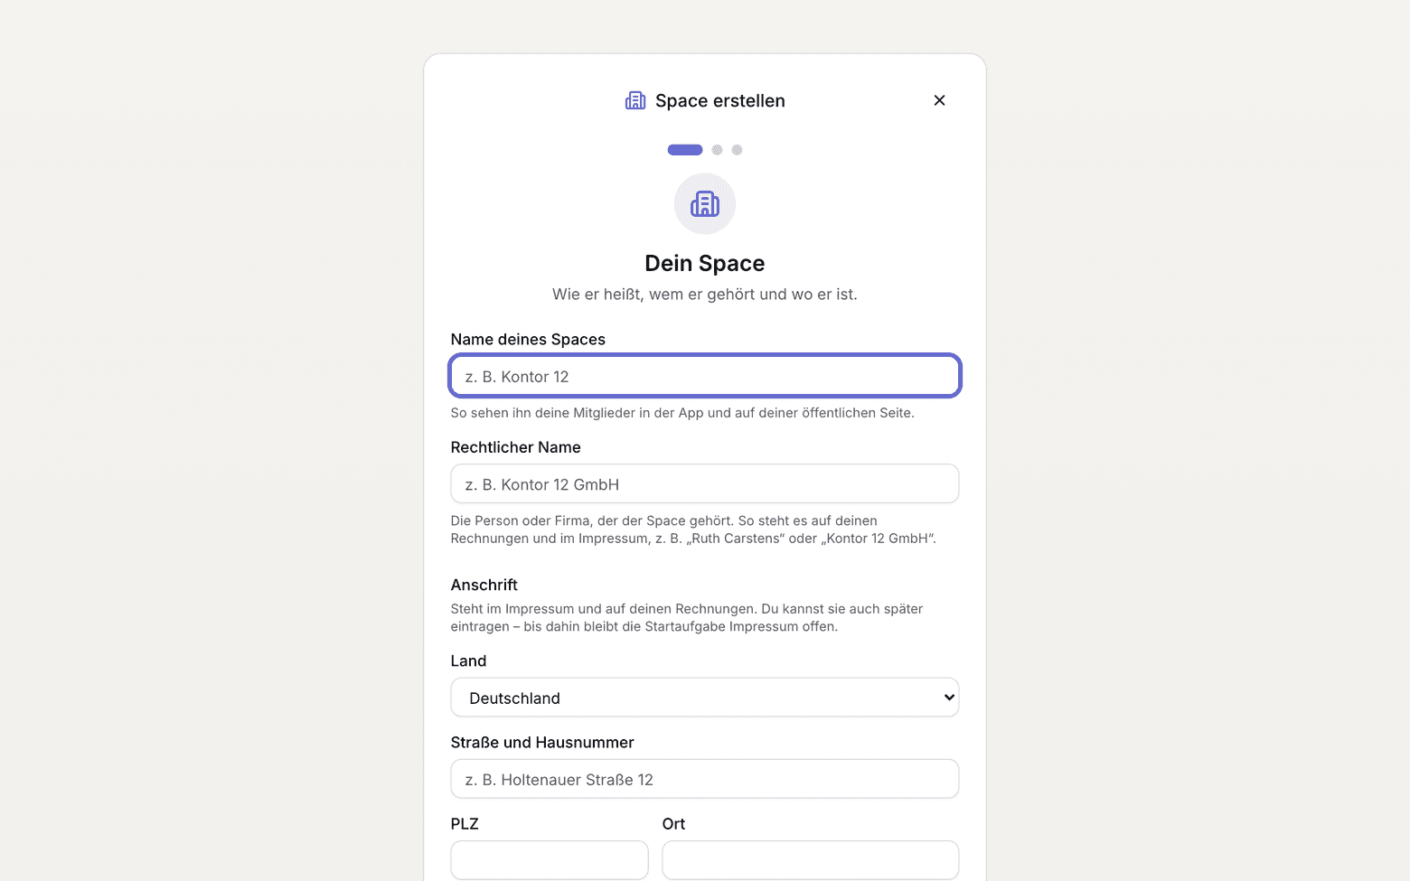1410x881 pixels.
Task: Focus the Ort input field
Action: (x=811, y=860)
